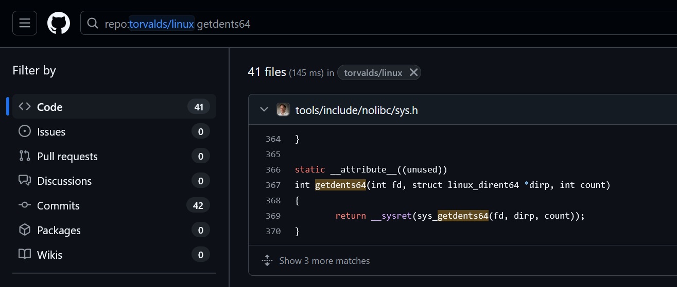This screenshot has height=287, width=677.
Task: Open the file author's avatar
Action: (x=283, y=109)
